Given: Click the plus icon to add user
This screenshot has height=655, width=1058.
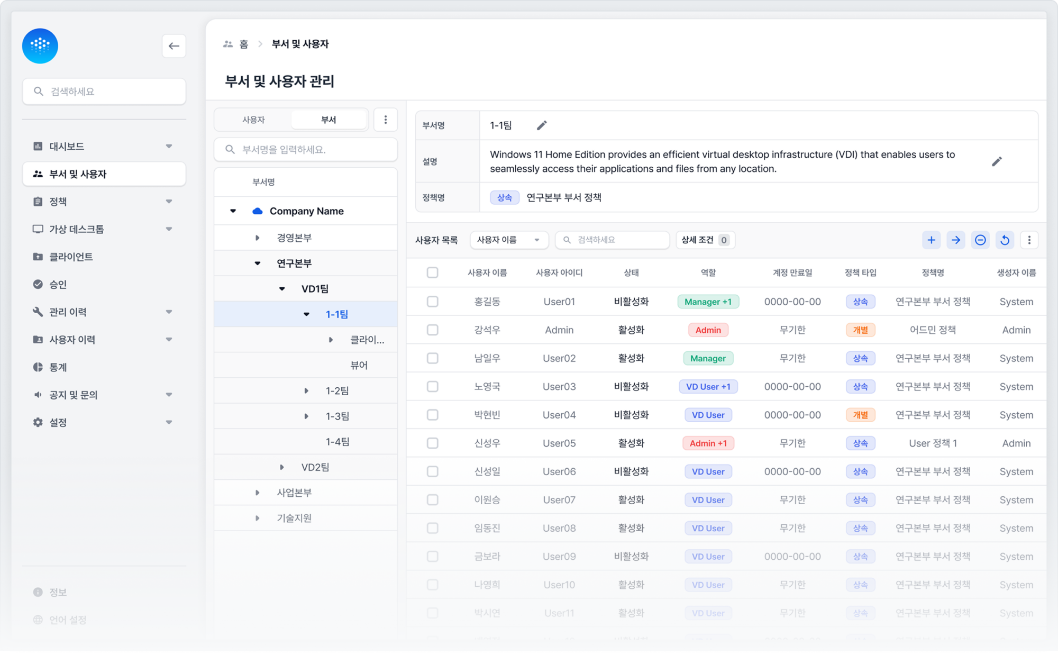Looking at the screenshot, I should point(931,240).
